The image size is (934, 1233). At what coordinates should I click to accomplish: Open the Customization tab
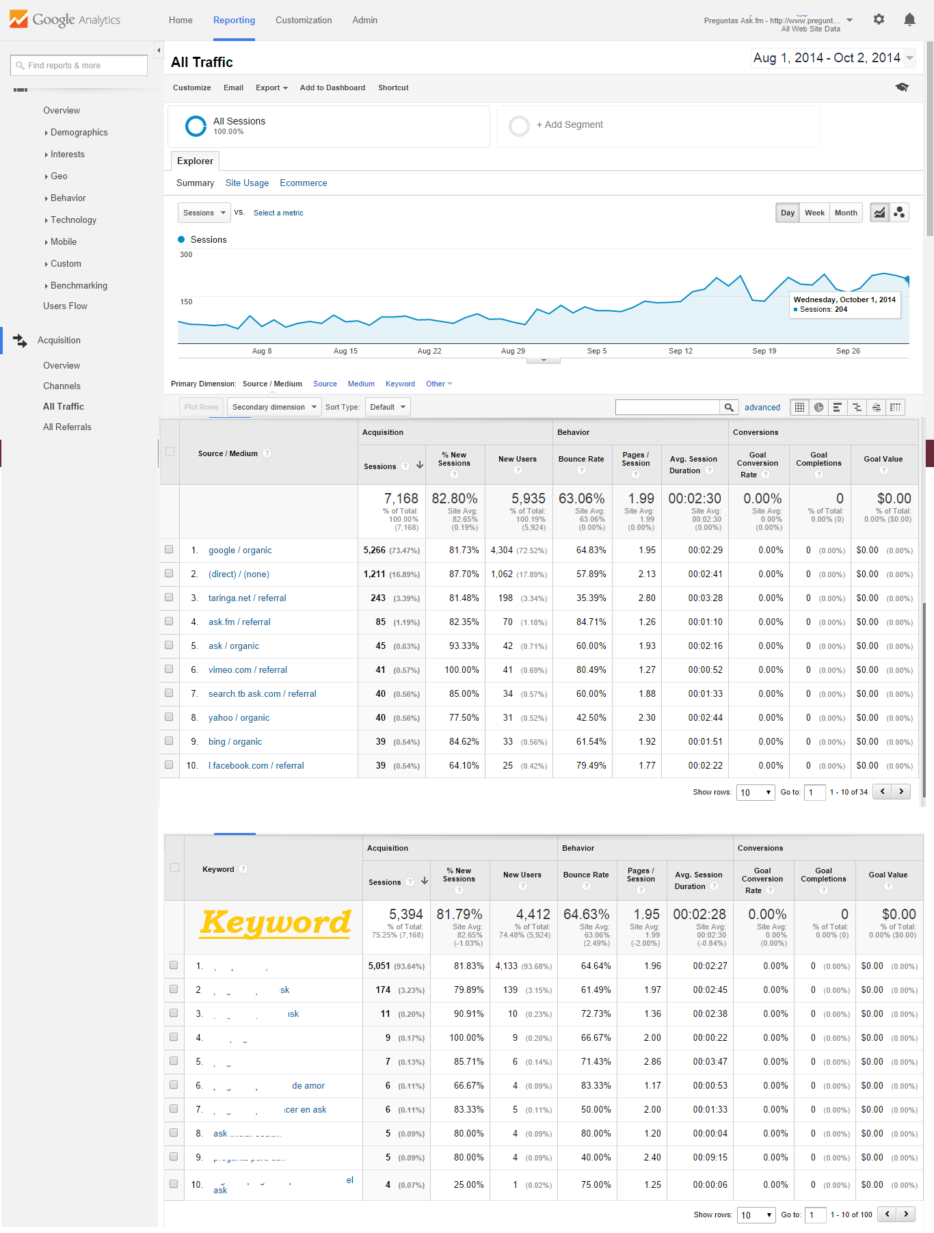point(304,20)
